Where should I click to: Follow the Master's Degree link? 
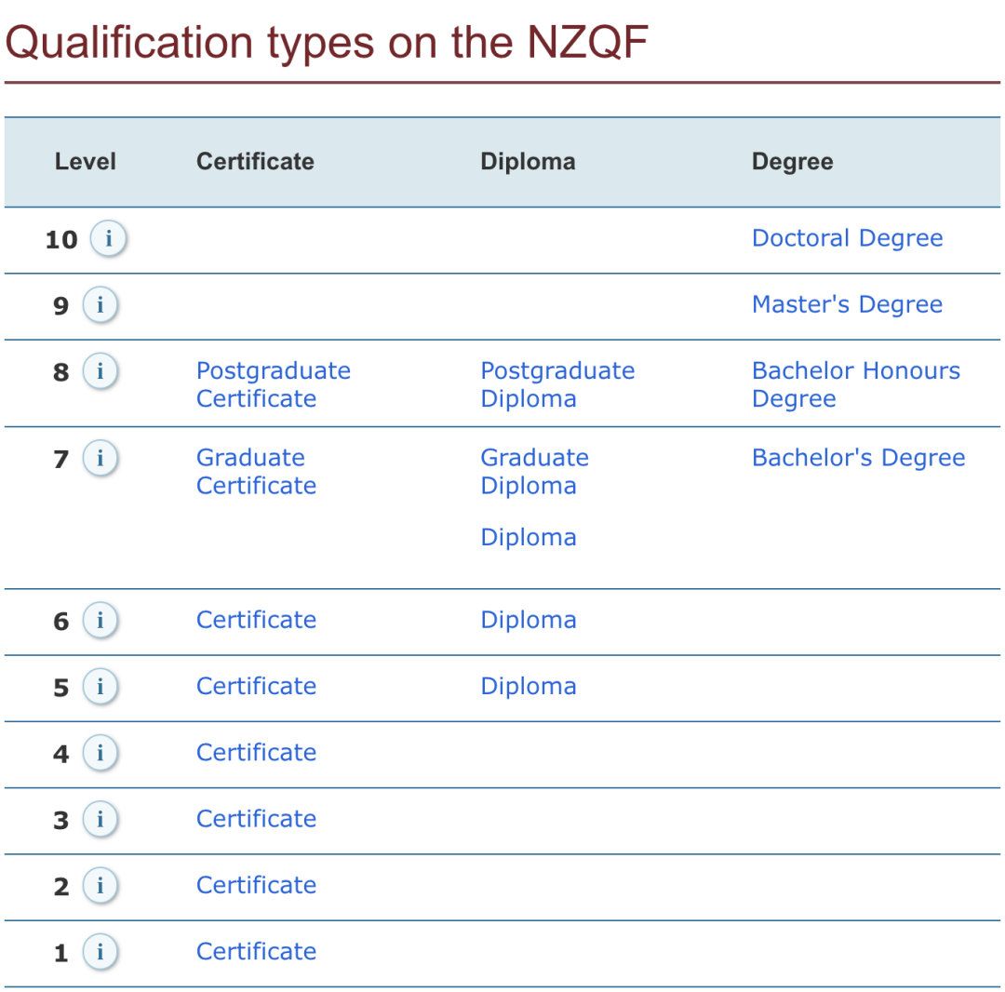tap(847, 304)
